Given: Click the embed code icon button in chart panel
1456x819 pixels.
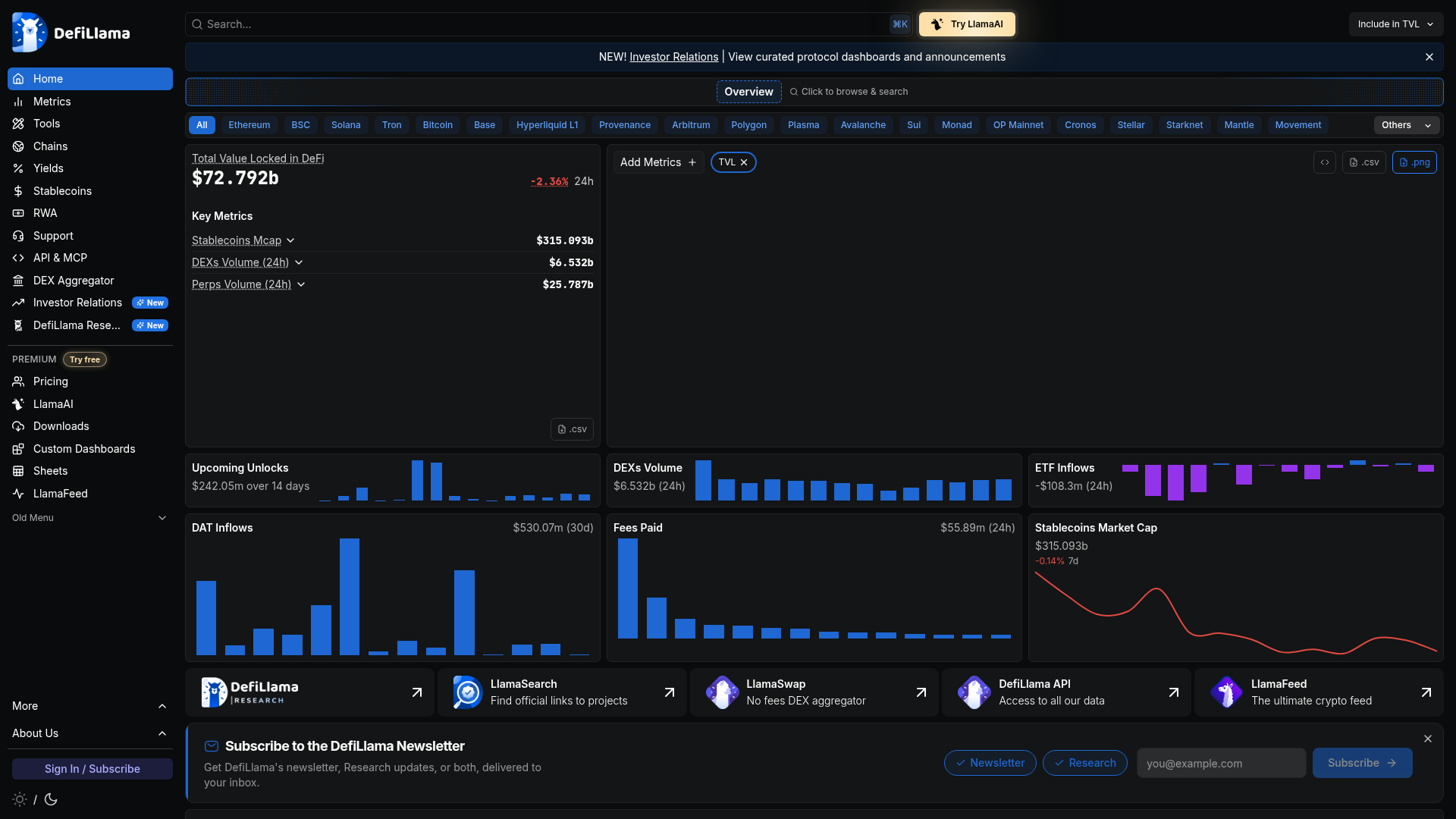Looking at the screenshot, I should [x=1325, y=162].
